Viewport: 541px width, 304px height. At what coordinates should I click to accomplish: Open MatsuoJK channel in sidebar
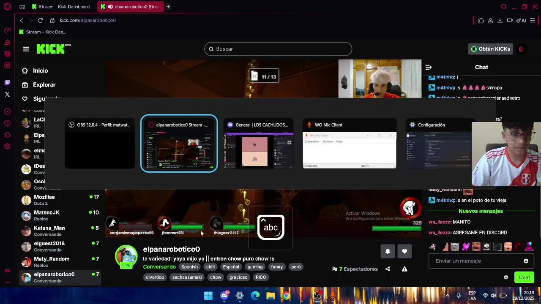point(61,215)
